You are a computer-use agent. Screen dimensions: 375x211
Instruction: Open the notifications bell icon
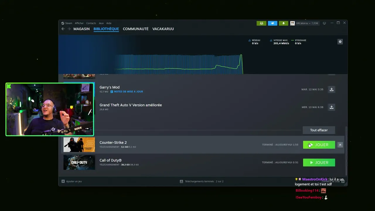coord(283,23)
